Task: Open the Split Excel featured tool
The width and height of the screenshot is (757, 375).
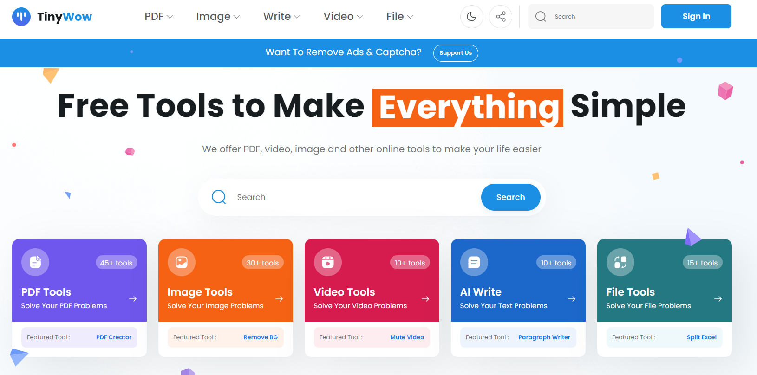Action: point(702,337)
